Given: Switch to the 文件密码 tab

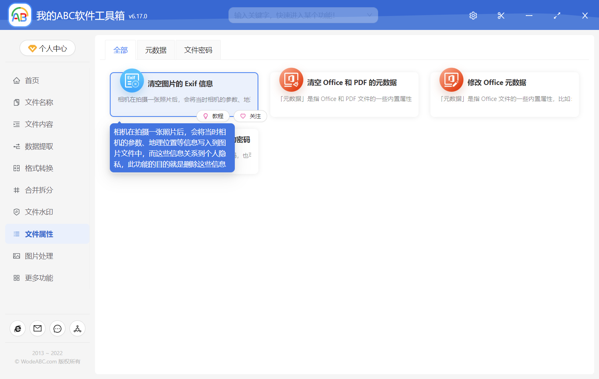Looking at the screenshot, I should (198, 49).
